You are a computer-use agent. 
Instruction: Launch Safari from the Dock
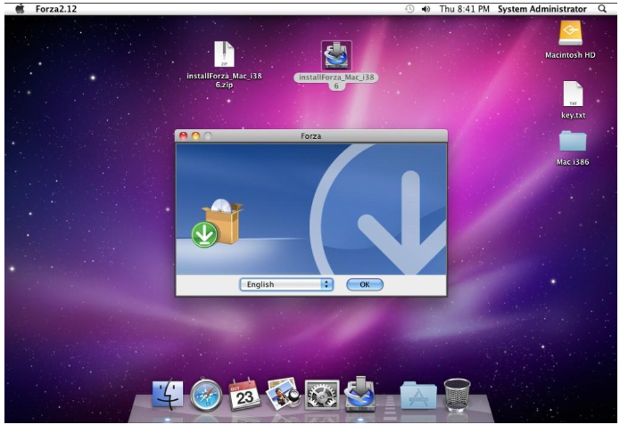tap(206, 395)
